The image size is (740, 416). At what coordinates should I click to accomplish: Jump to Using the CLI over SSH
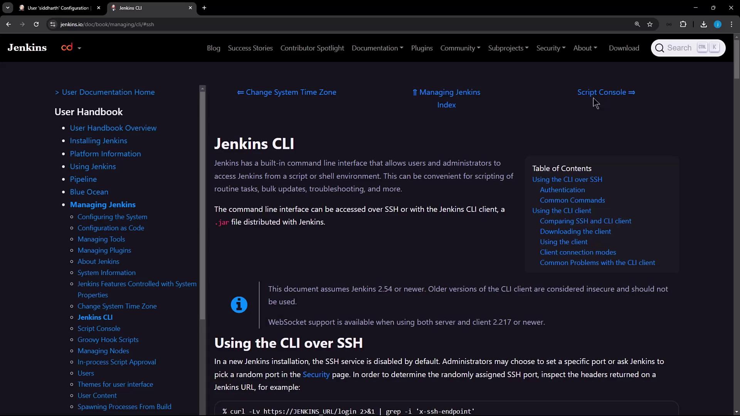pyautogui.click(x=567, y=179)
